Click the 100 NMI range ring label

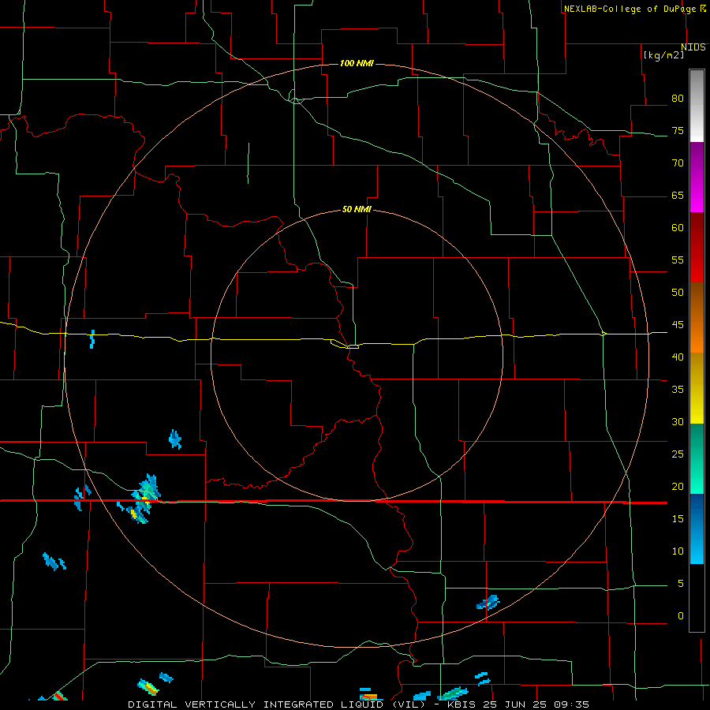coord(357,63)
